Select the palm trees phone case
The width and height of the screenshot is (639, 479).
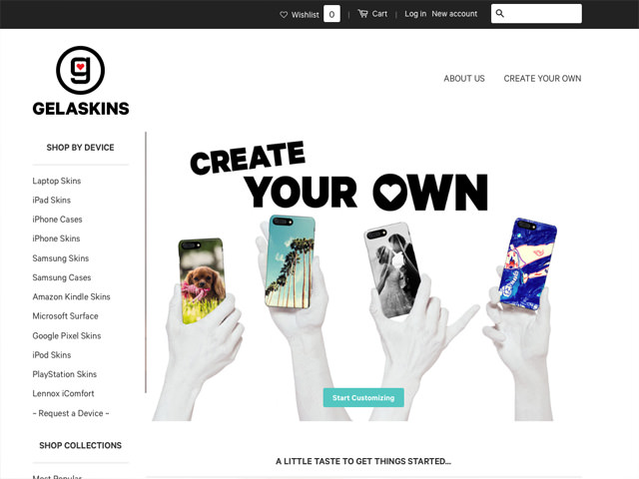tap(290, 261)
